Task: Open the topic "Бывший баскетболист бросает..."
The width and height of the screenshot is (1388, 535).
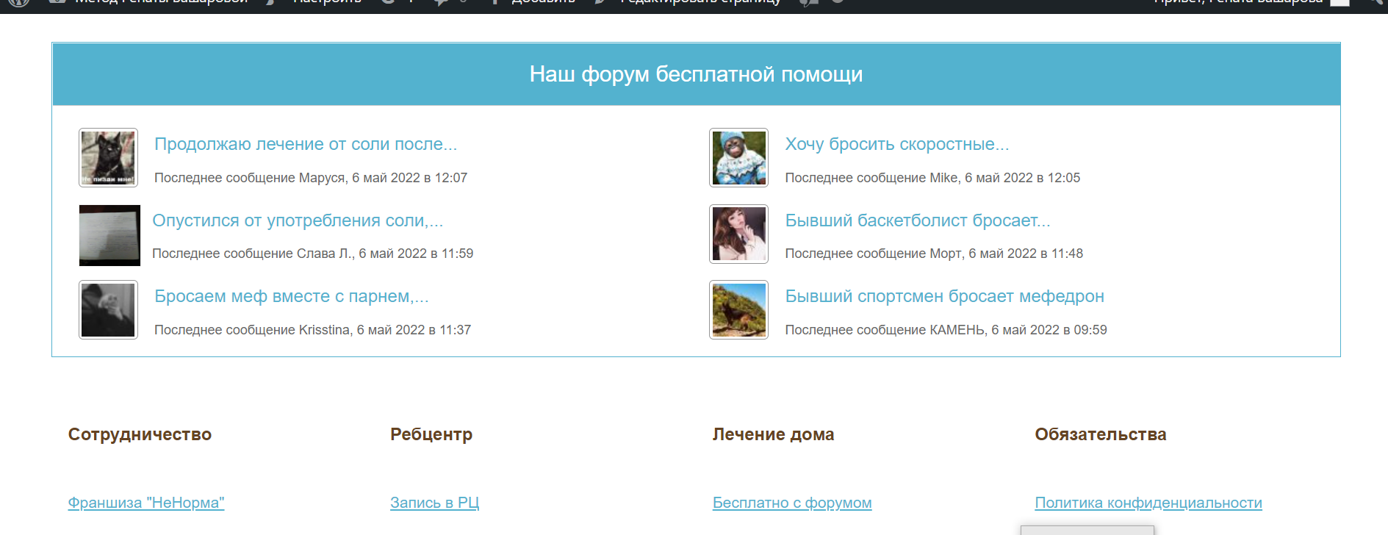Action: point(918,220)
